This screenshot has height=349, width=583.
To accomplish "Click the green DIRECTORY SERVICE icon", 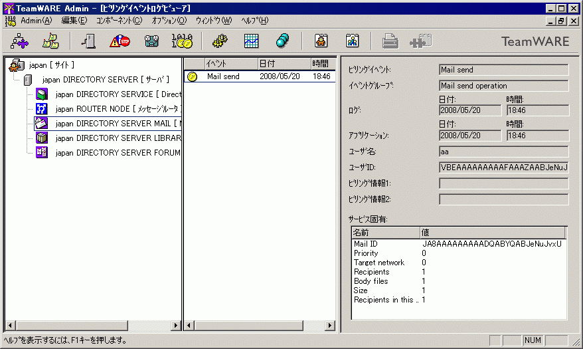I will (42, 94).
